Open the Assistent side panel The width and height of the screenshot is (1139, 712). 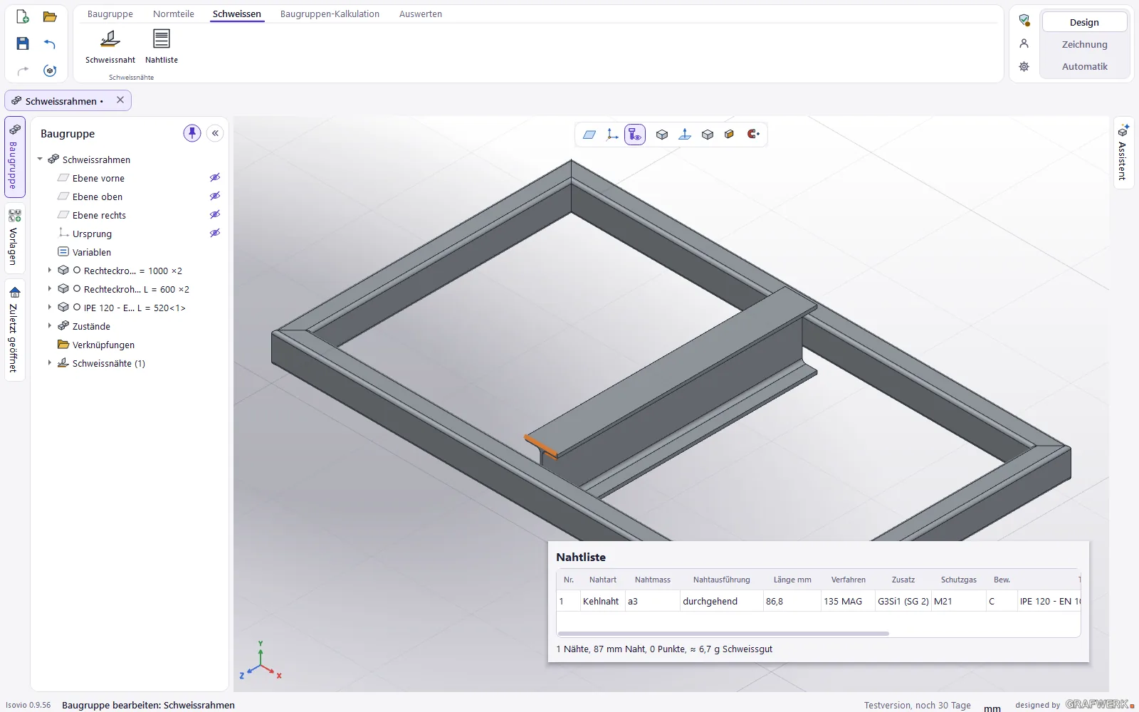point(1123,153)
